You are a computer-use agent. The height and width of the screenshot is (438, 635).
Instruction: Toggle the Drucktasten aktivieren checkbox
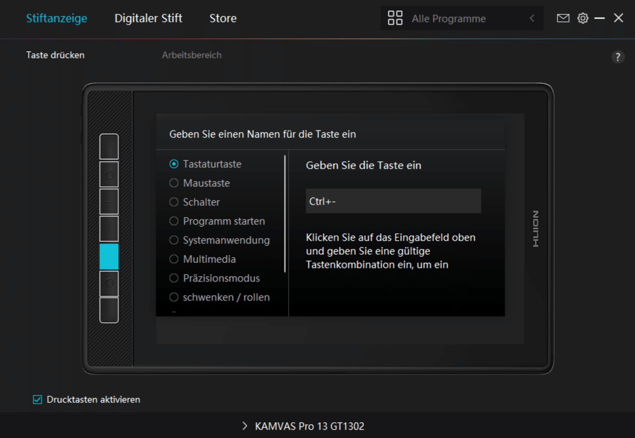38,399
